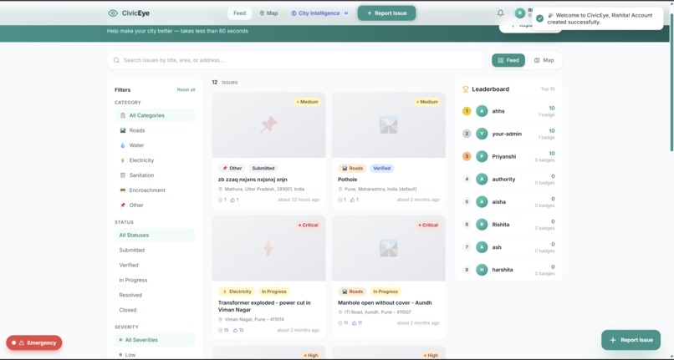Click your-admin avatar in leaderboard
Image resolution: width=674 pixels, height=360 pixels.
pyautogui.click(x=482, y=134)
